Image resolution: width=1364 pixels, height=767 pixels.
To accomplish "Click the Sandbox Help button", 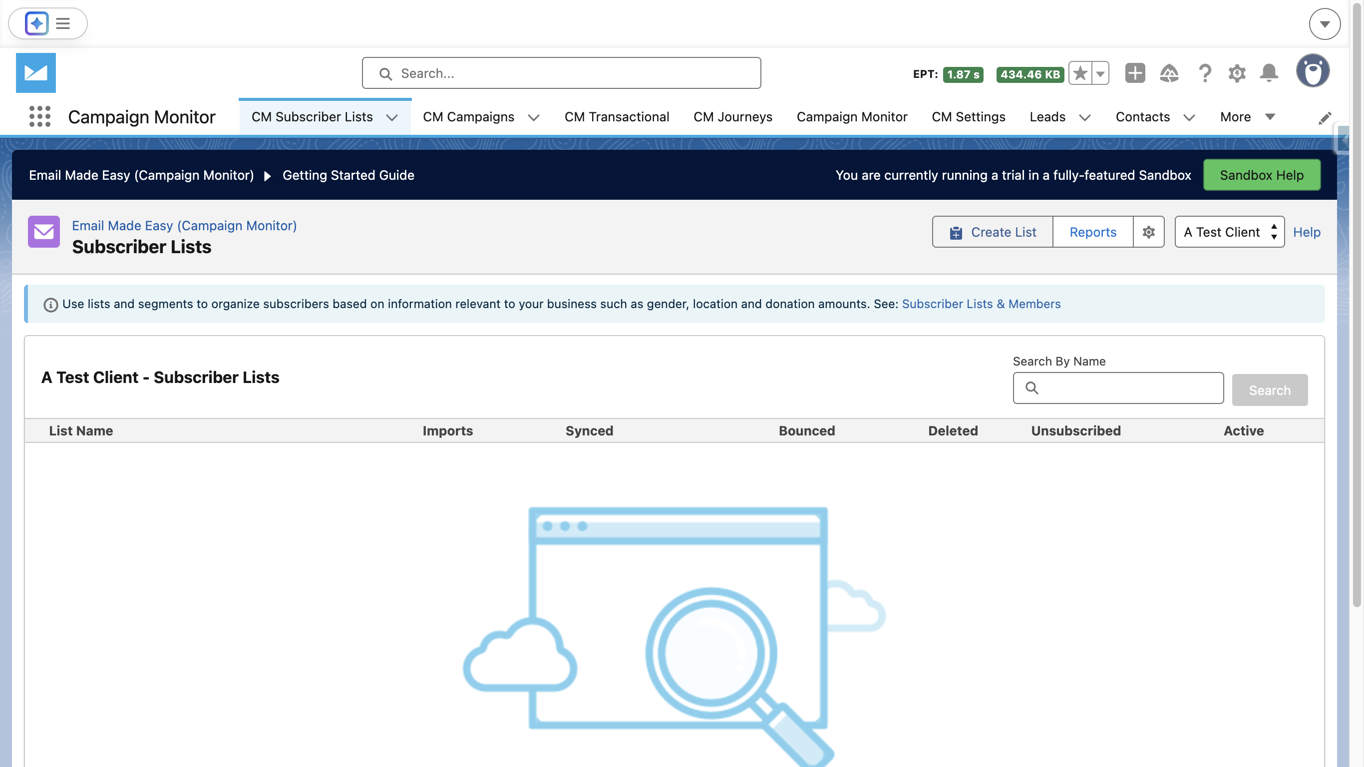I will (x=1261, y=175).
